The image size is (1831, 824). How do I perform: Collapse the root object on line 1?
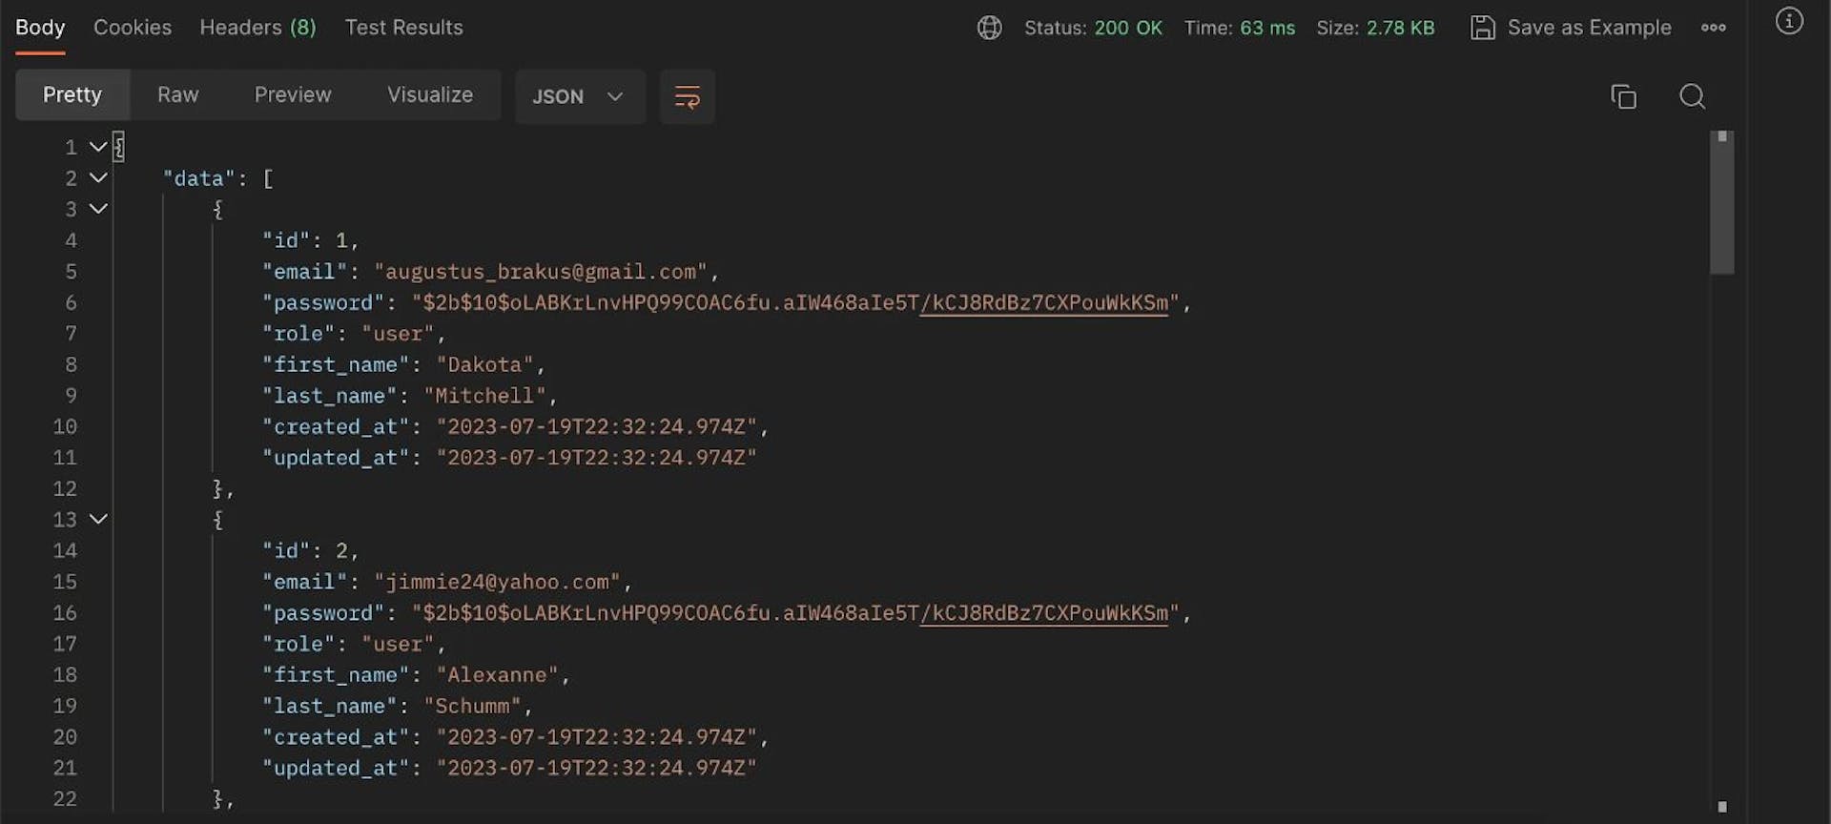pyautogui.click(x=97, y=147)
